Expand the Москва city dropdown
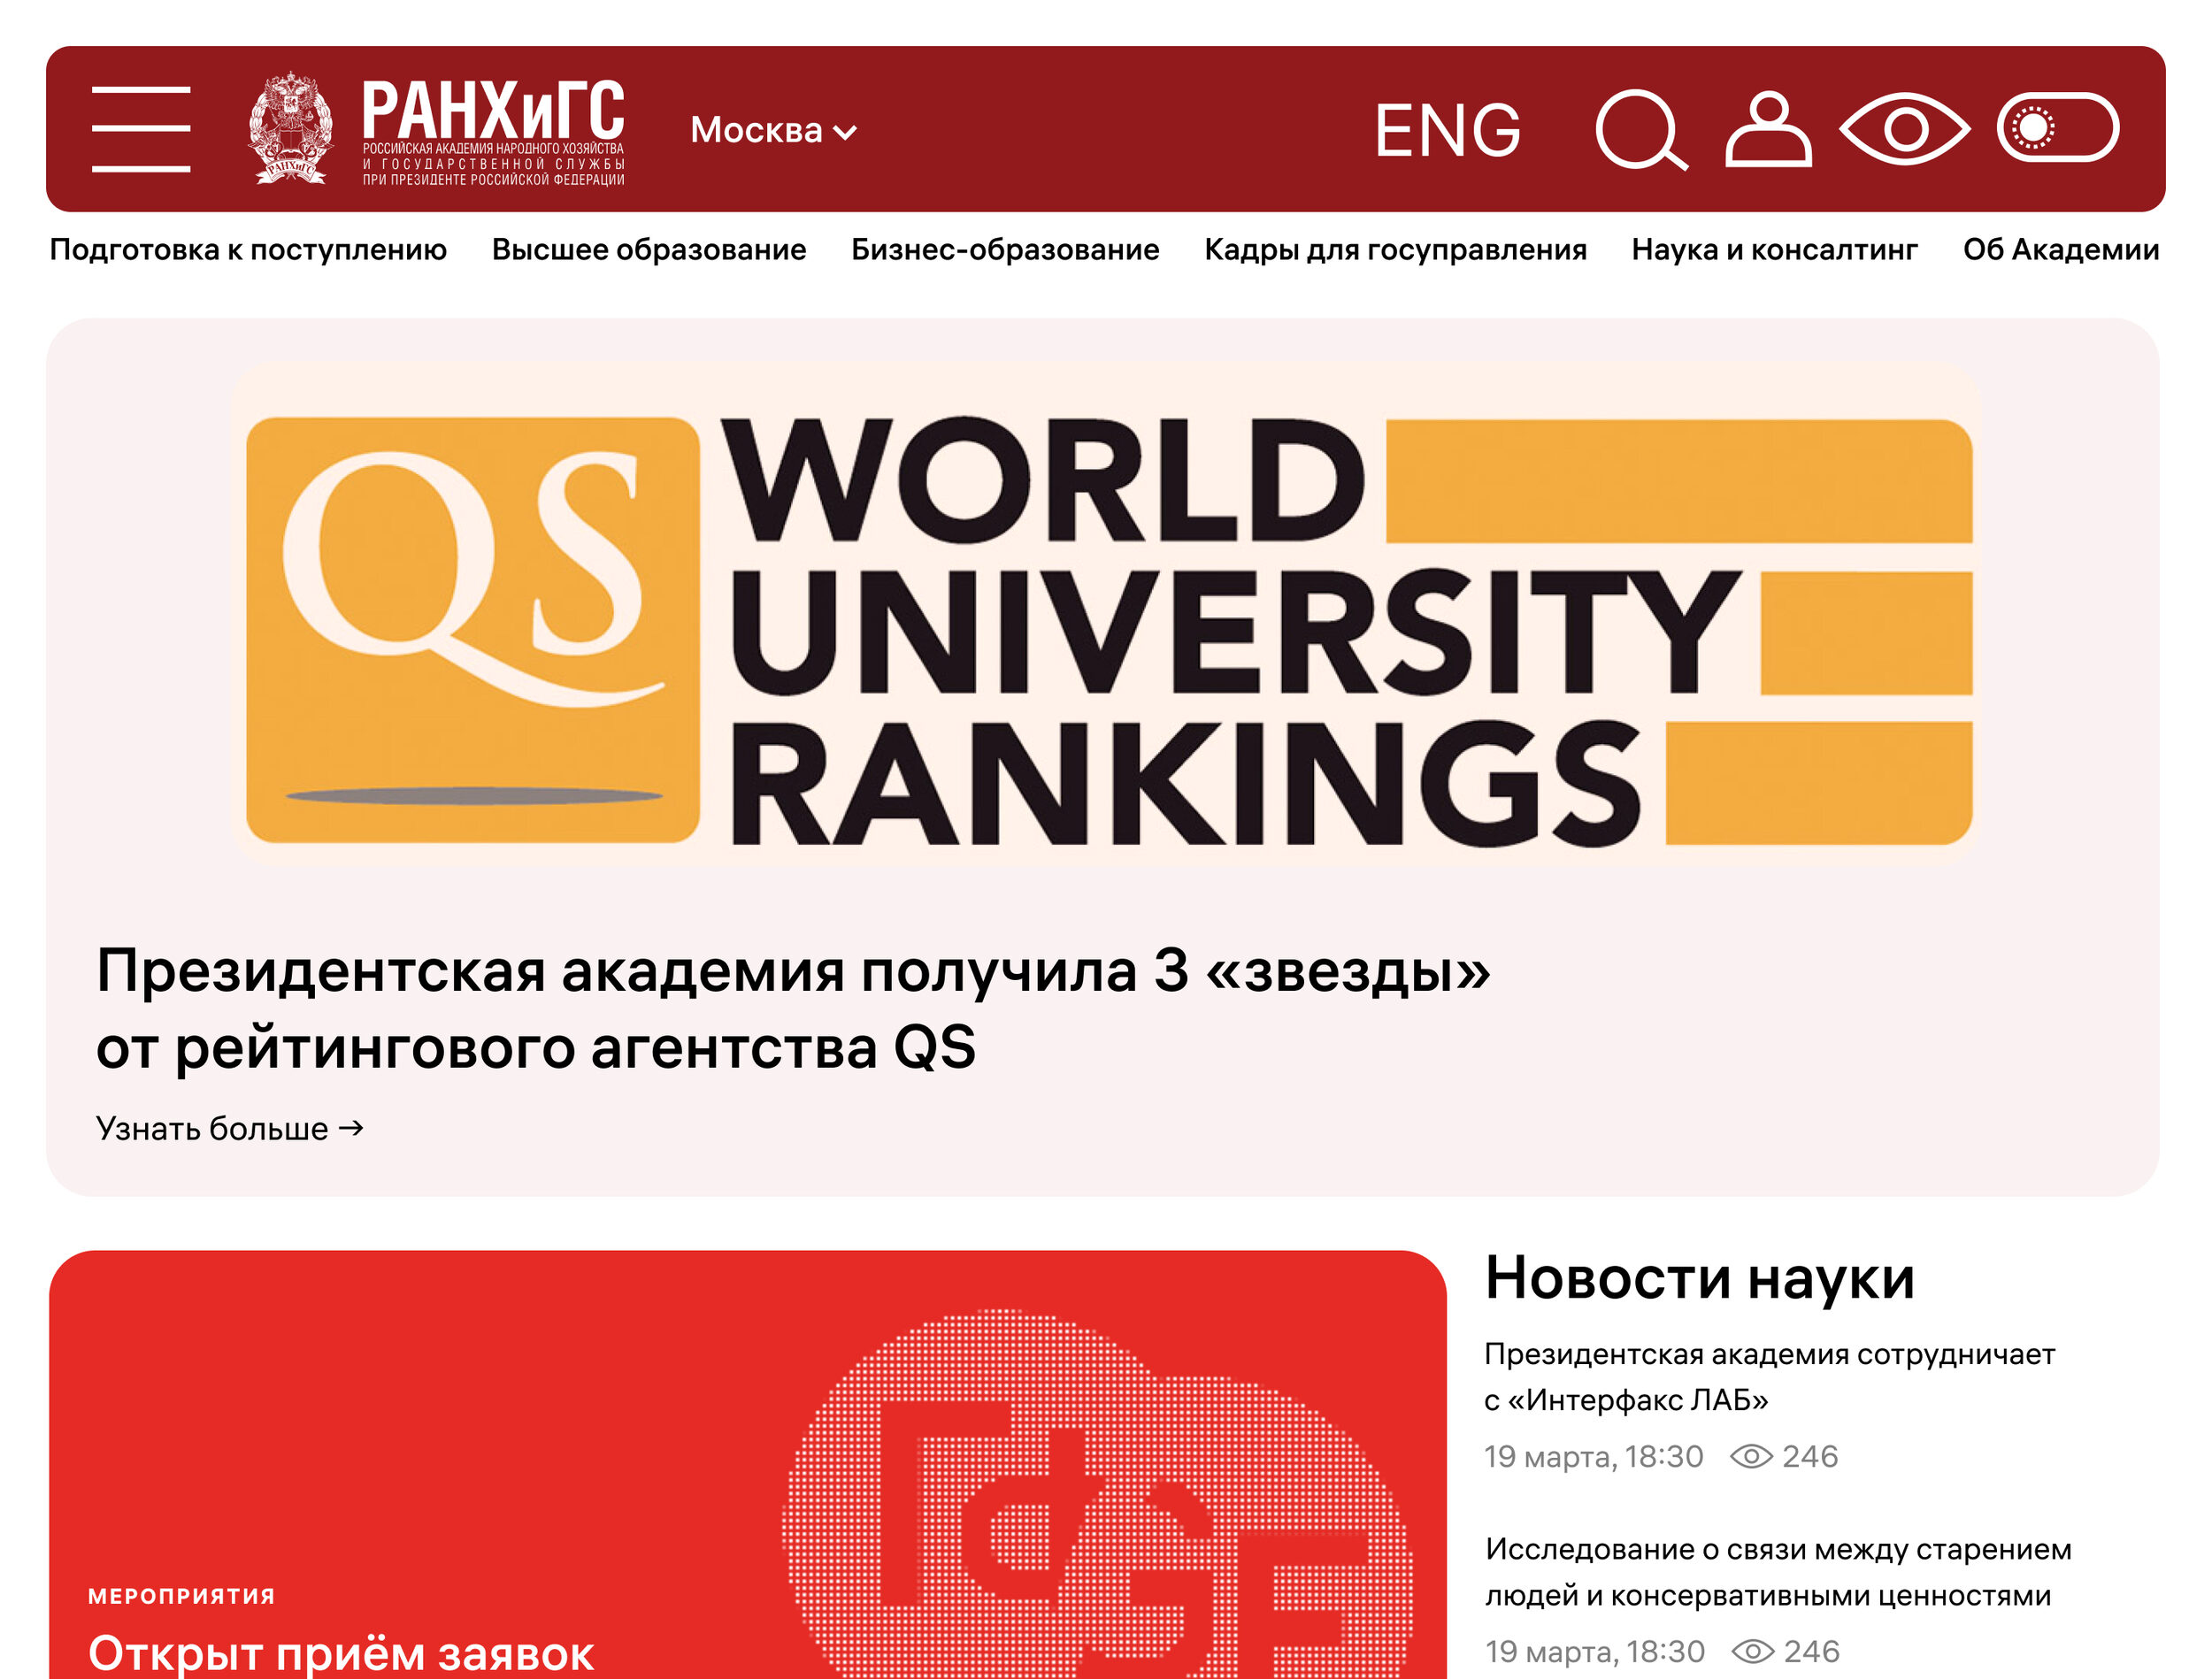This screenshot has width=2212, height=1679. (773, 131)
